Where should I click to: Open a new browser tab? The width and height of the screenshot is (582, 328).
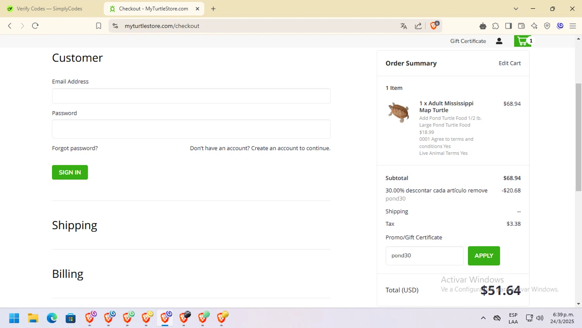213,9
